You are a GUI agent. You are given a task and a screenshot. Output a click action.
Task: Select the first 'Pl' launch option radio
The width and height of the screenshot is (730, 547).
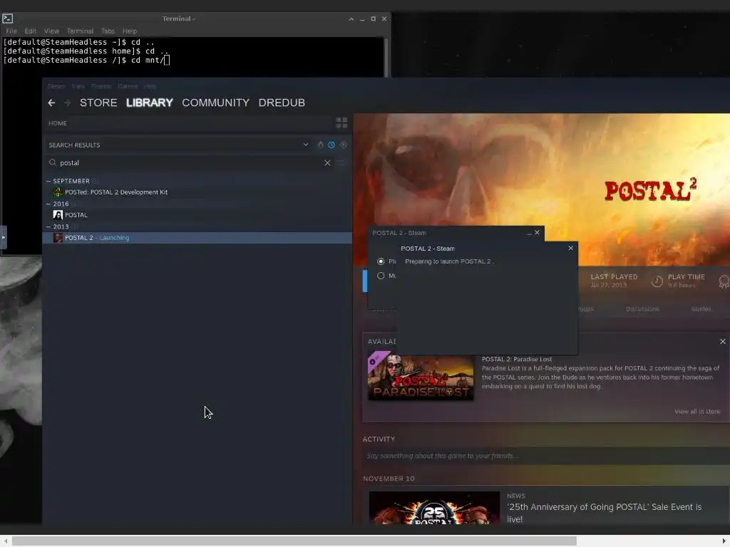click(381, 261)
